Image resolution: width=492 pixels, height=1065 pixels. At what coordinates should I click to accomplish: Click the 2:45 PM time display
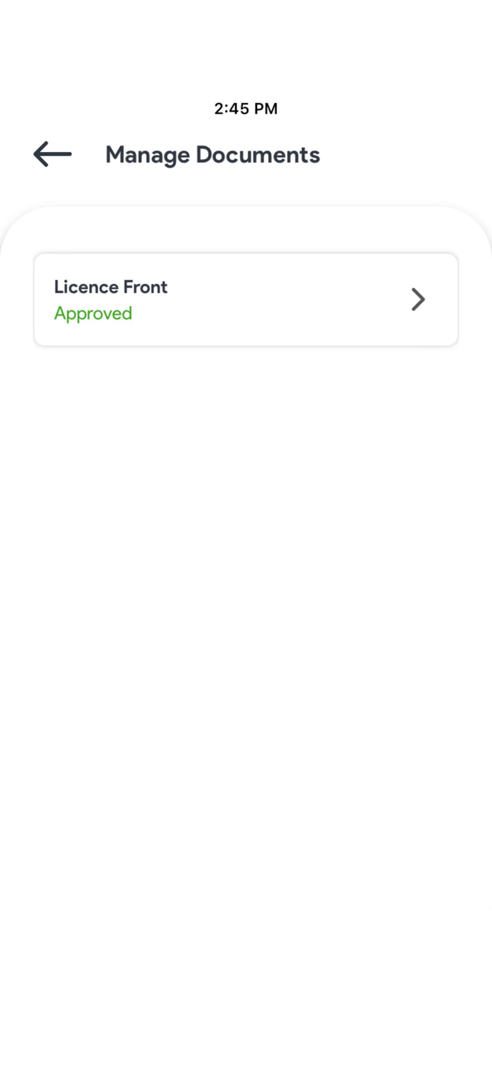(x=246, y=108)
